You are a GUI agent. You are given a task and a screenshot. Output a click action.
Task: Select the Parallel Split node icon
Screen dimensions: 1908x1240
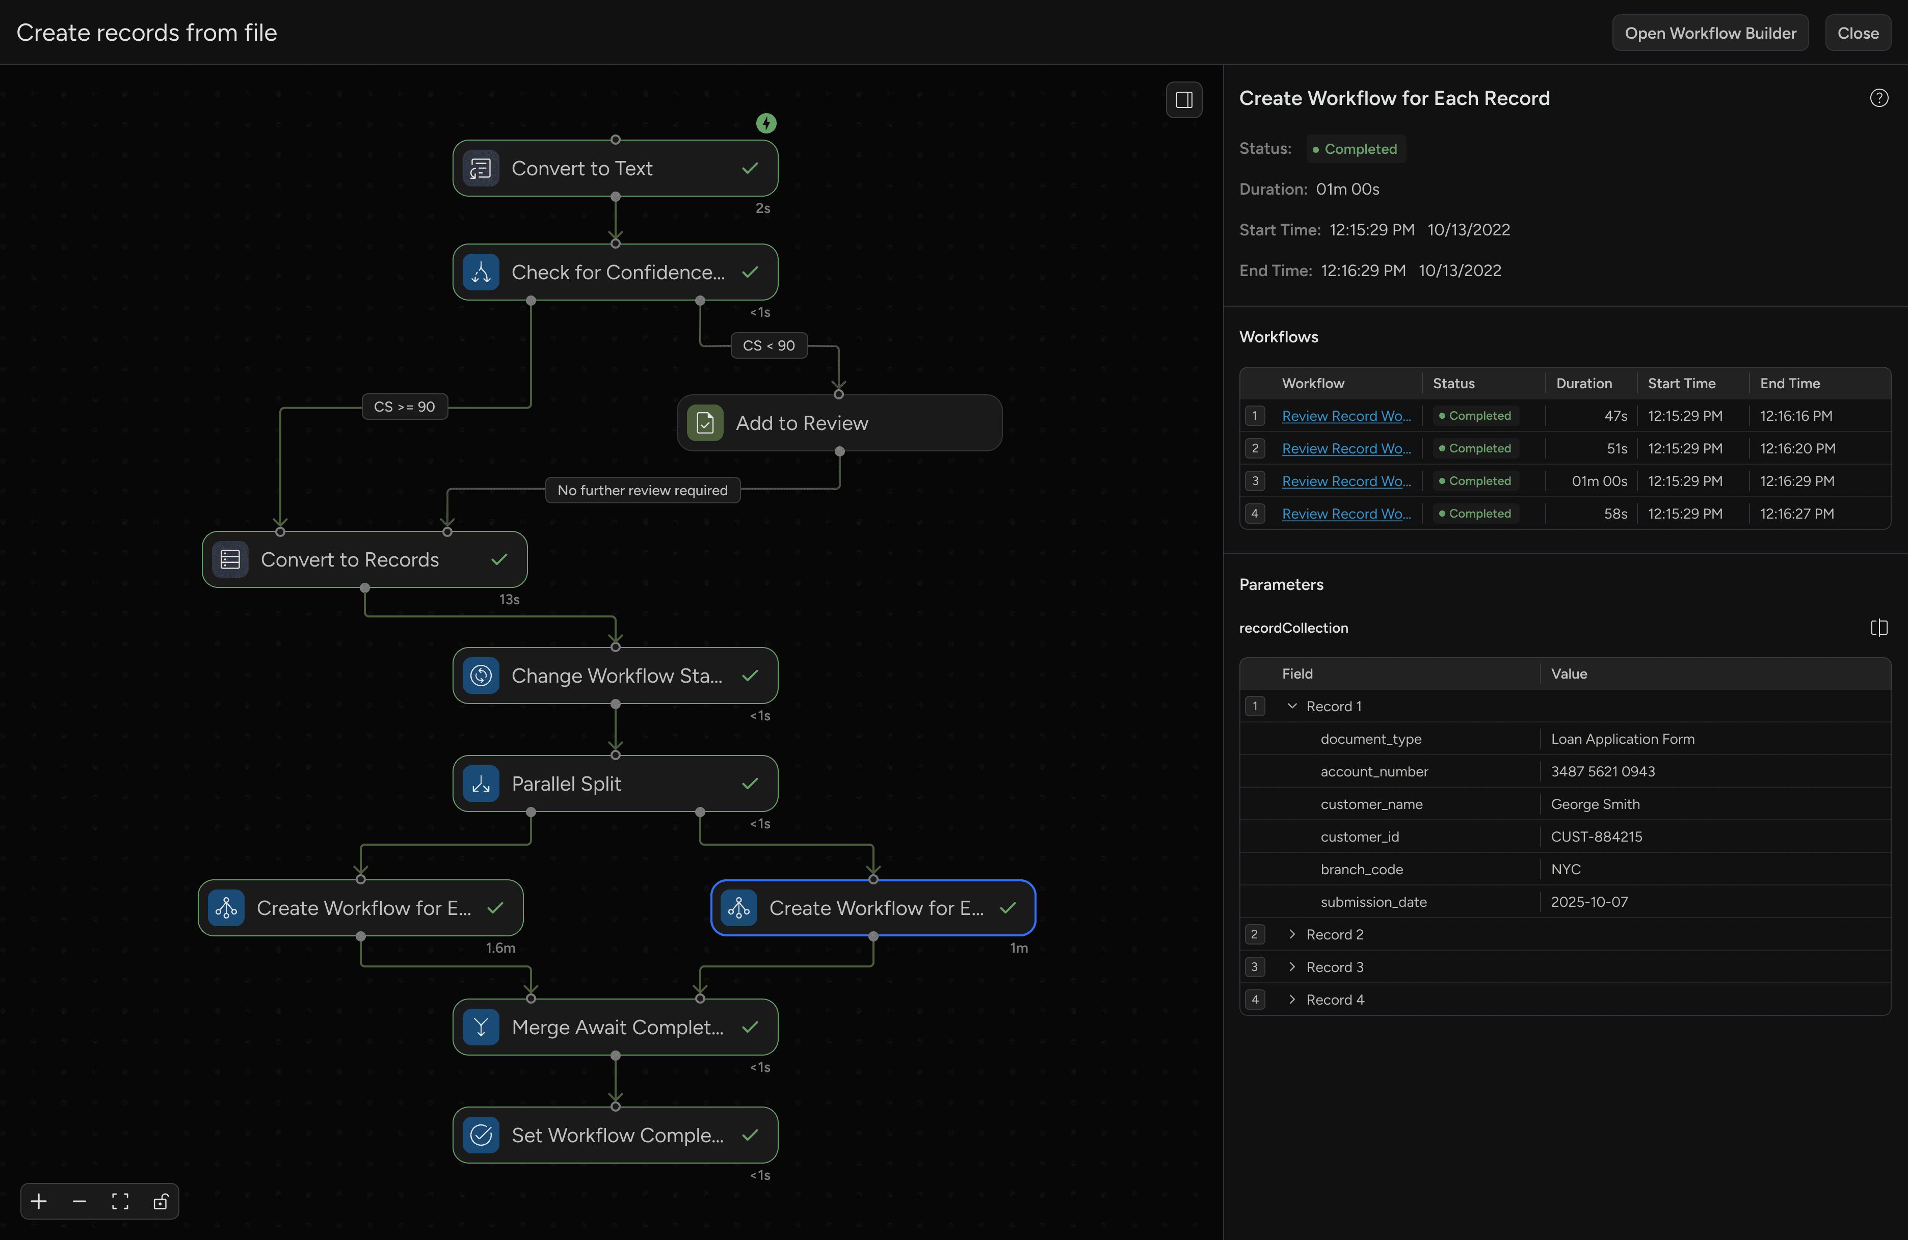click(480, 783)
